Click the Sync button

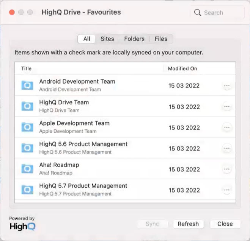pyautogui.click(x=153, y=224)
